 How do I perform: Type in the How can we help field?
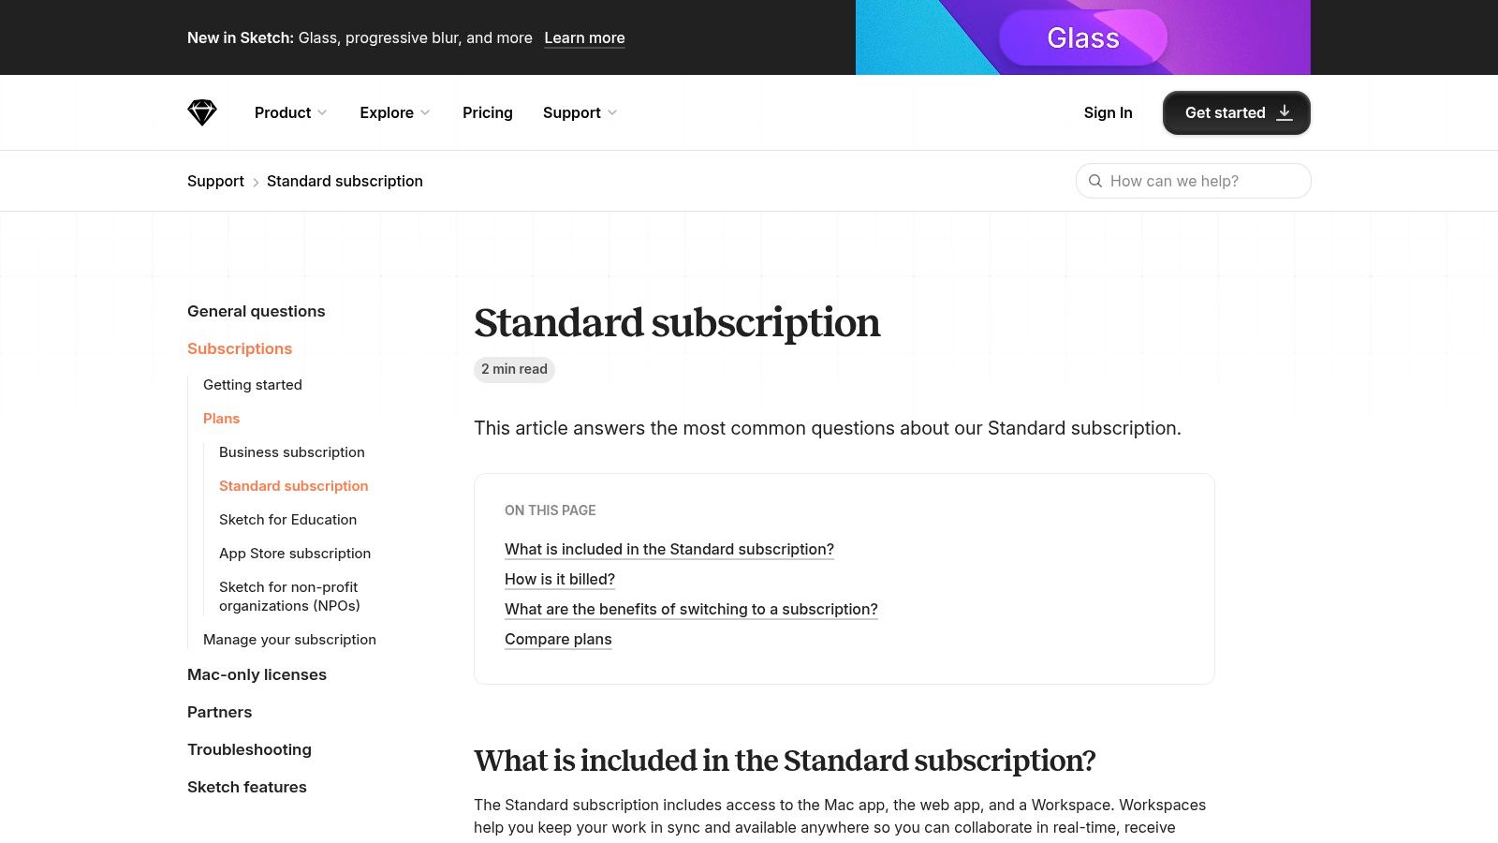click(1203, 181)
